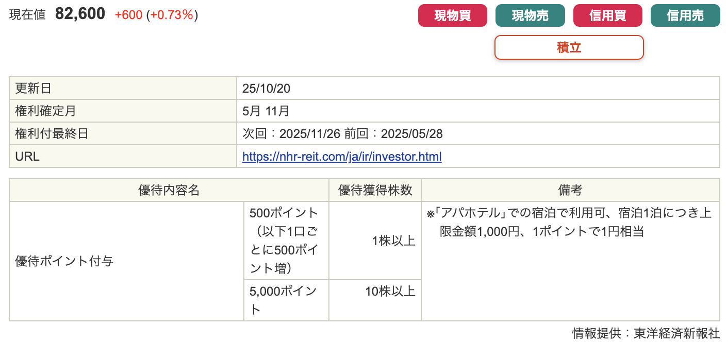Click the 現物買 buy button

click(x=452, y=15)
